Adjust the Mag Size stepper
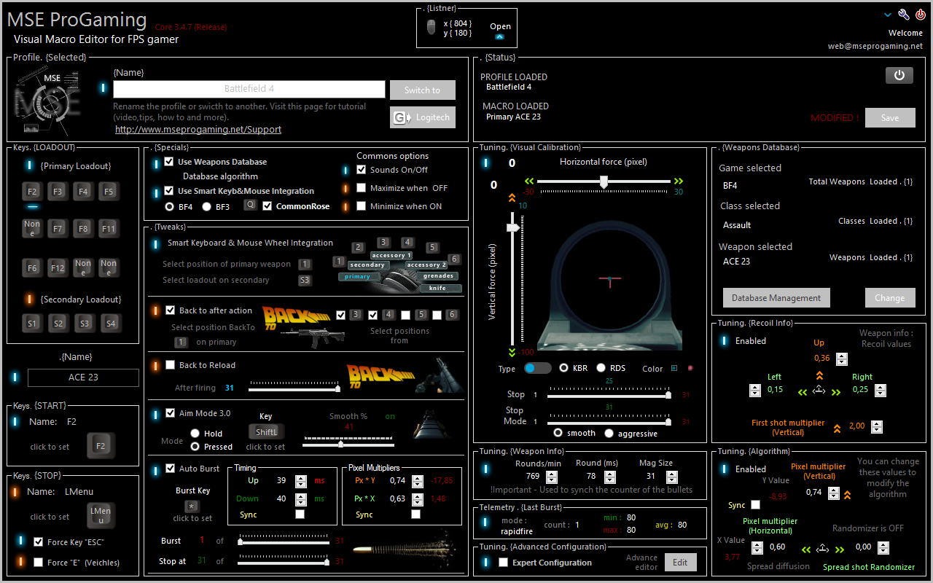Screen dimensions: 933x583 click(671, 476)
